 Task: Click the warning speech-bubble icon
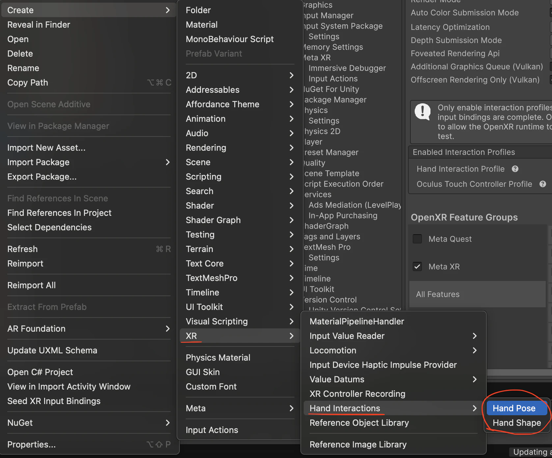423,112
